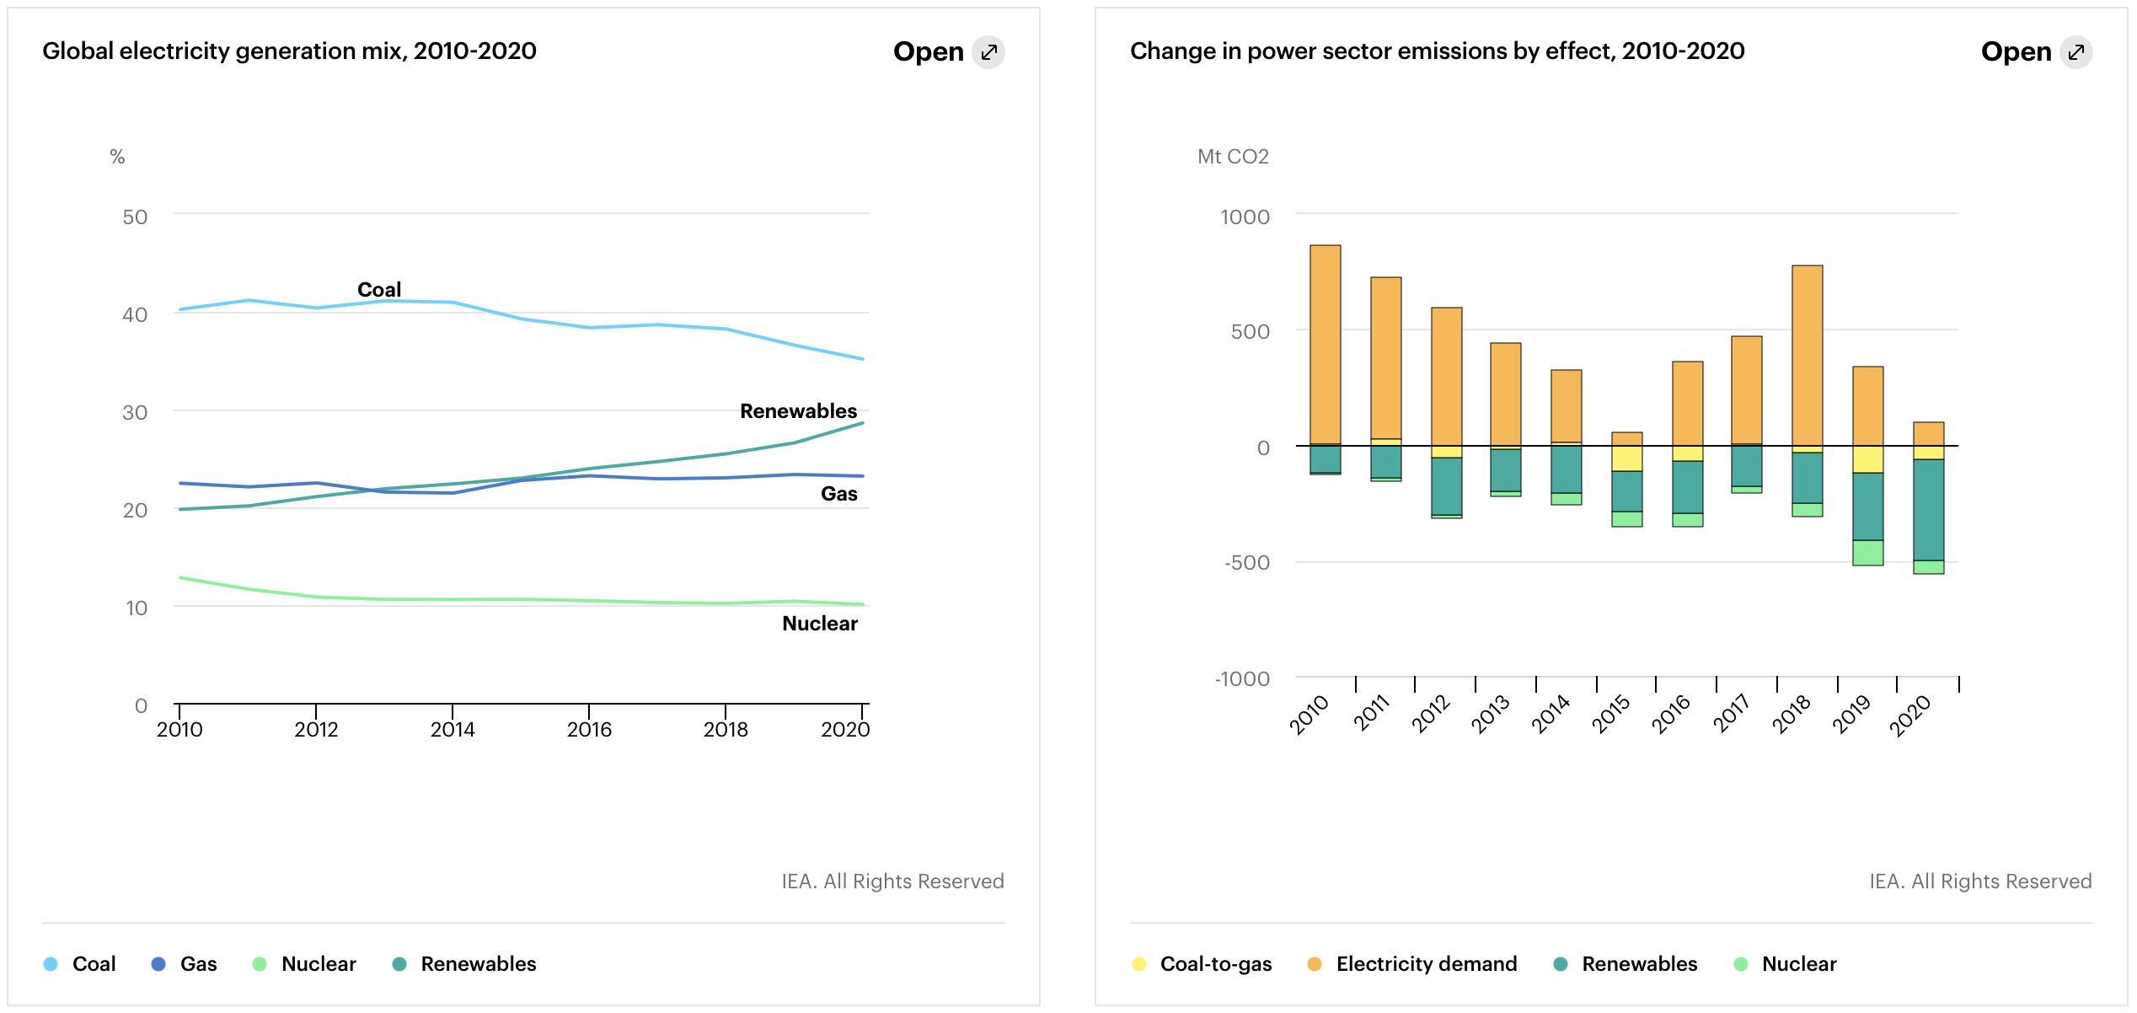The height and width of the screenshot is (1013, 2137).
Task: Click expand icon on emissions chart
Action: pyautogui.click(x=2076, y=52)
